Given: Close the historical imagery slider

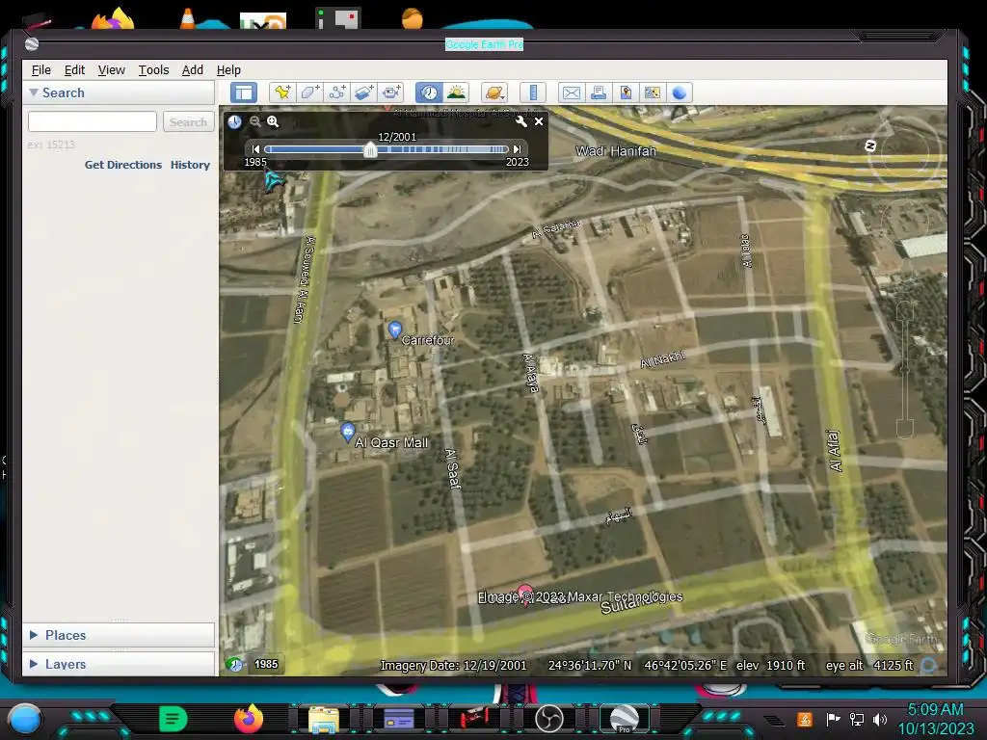Looking at the screenshot, I should click(539, 121).
